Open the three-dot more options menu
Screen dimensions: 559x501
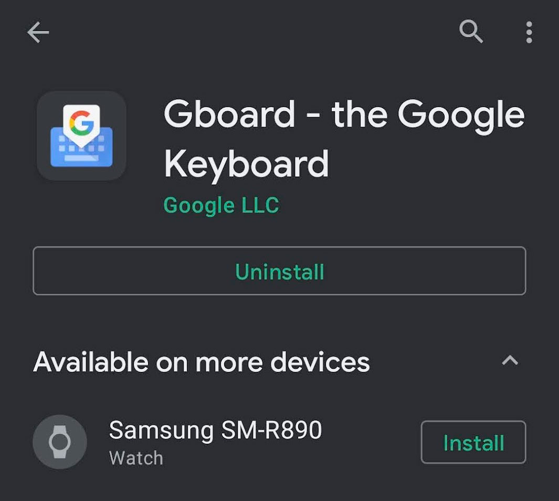tap(529, 33)
